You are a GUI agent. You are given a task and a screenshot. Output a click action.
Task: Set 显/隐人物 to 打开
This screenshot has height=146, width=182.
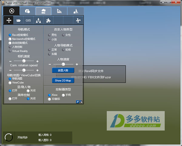pos(10,91)
